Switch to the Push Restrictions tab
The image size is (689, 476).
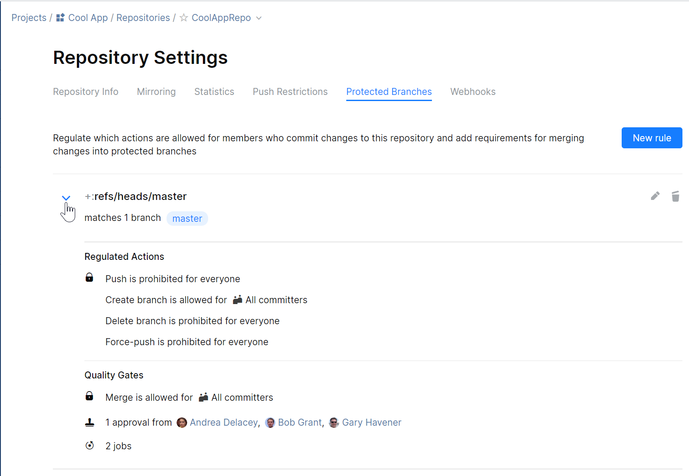[290, 92]
